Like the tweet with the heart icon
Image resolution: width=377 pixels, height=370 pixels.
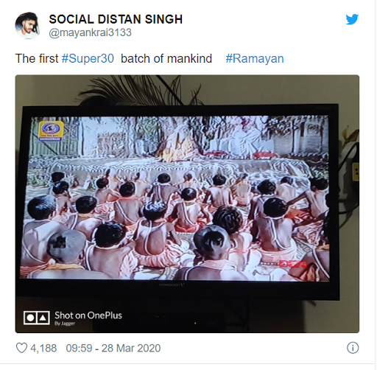pyautogui.click(x=21, y=348)
